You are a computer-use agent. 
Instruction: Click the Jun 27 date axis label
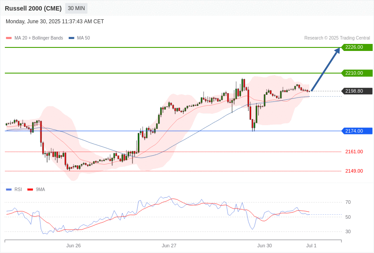pos(169,246)
